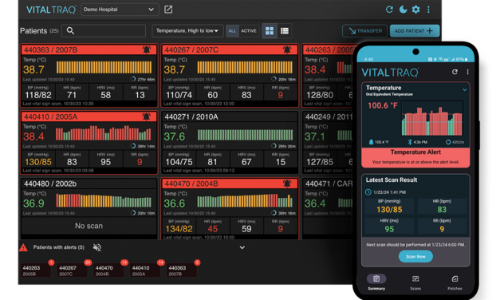This screenshot has width=500, height=300.
Task: Select the ACTIVE patients filter
Action: [x=249, y=31]
